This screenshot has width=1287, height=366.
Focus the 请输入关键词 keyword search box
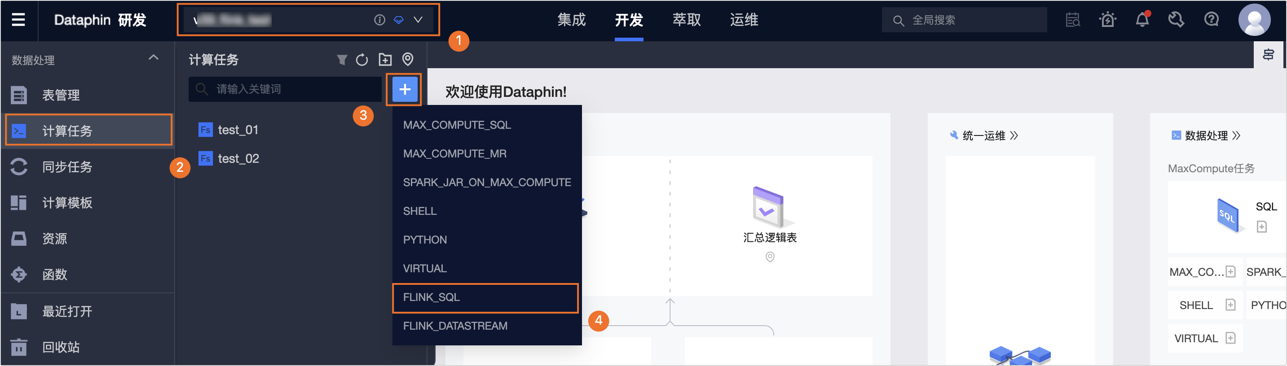(x=285, y=89)
